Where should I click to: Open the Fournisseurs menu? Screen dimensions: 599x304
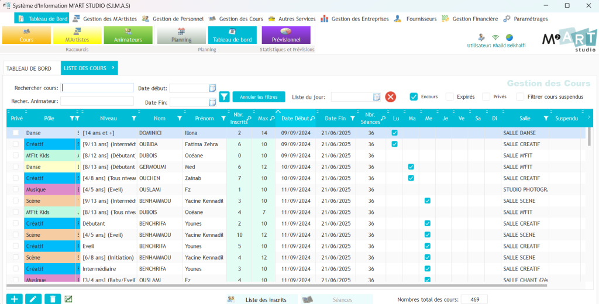coord(415,19)
